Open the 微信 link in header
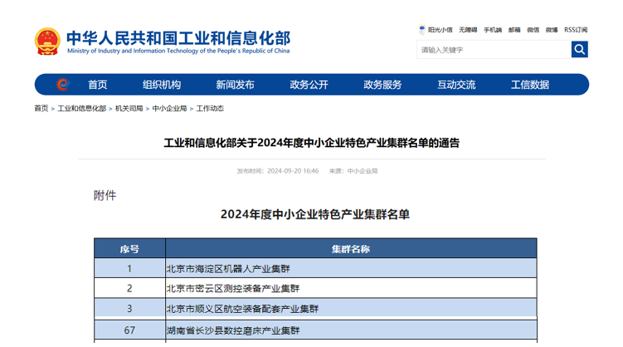The height and width of the screenshot is (347, 623). (533, 30)
